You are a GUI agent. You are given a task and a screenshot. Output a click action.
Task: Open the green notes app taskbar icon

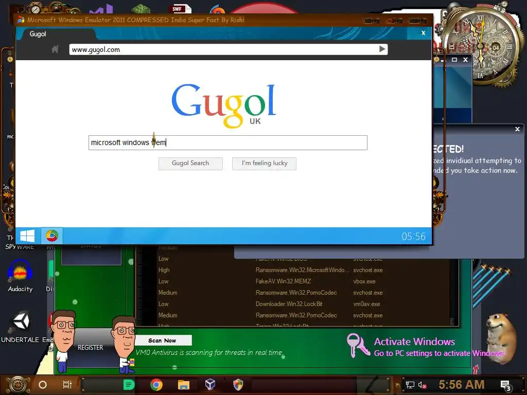[129, 385]
